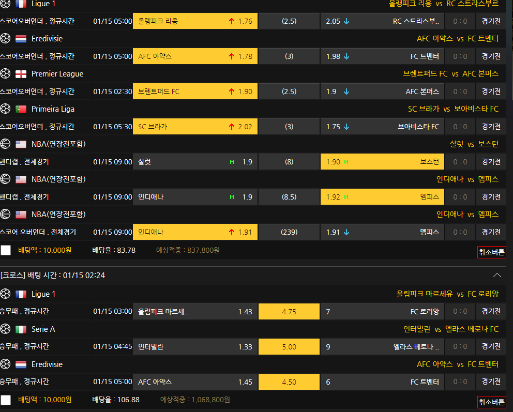This screenshot has width=513, height=412.
Task: Click the red up arrow beside SC 브라가 odds 2.02
Action: [232, 127]
